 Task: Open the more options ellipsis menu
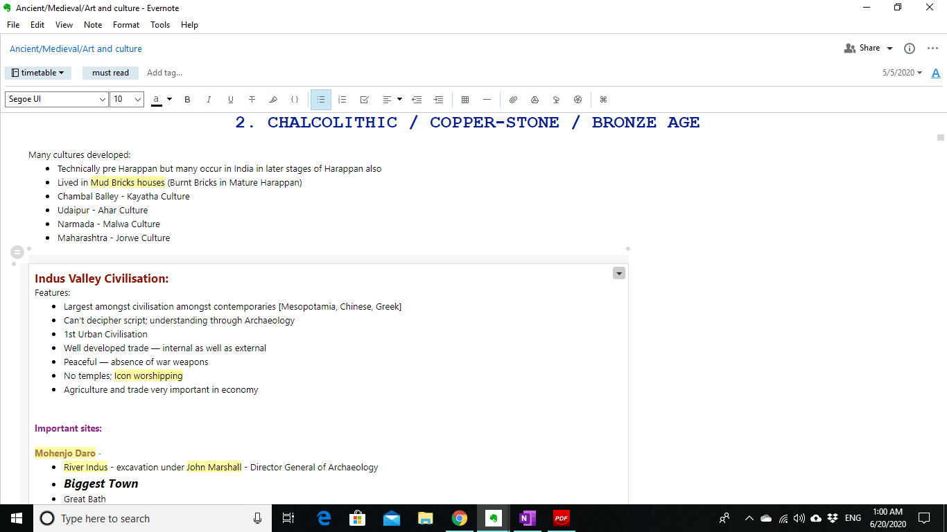coord(932,48)
